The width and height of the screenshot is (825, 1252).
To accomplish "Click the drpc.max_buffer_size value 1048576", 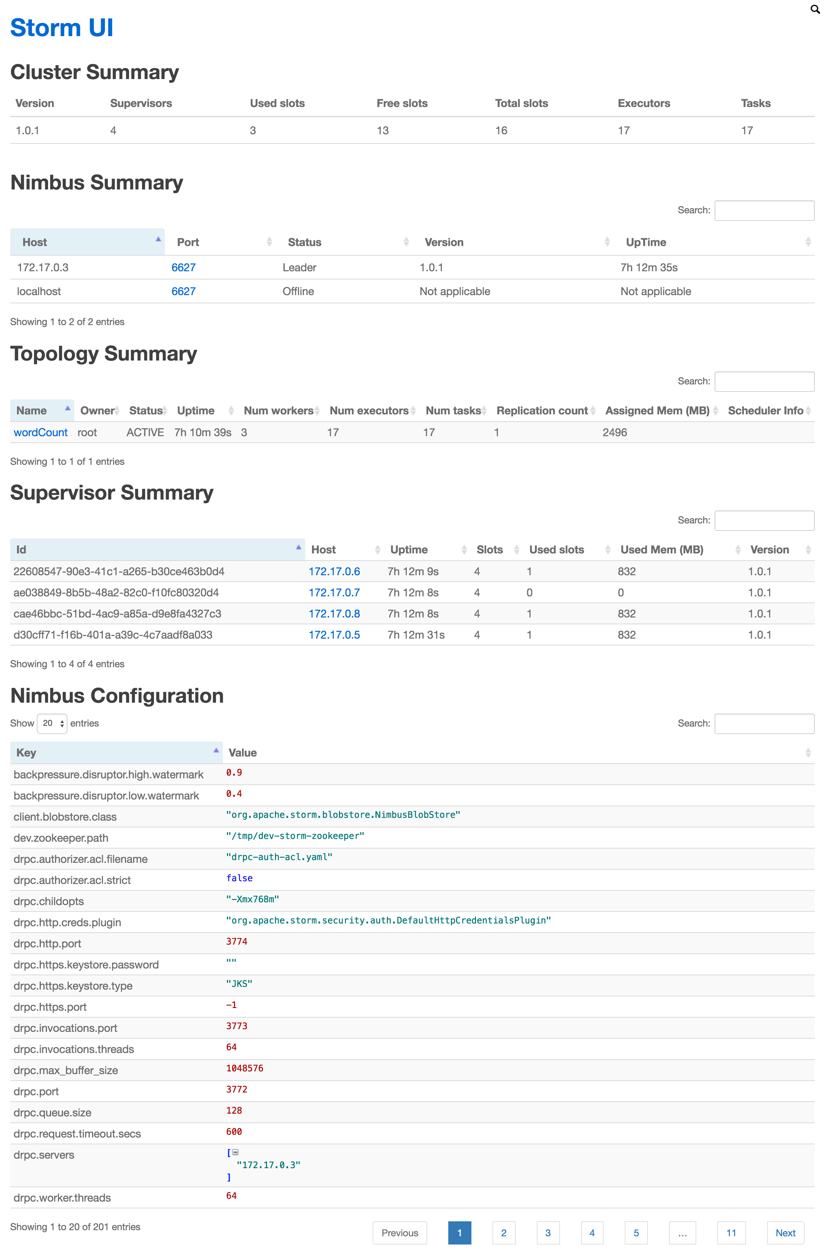I will [x=245, y=1068].
